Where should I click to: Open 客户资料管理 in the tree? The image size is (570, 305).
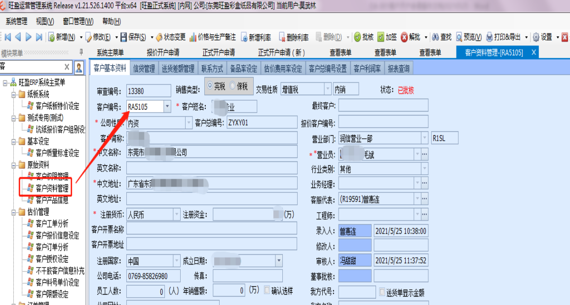[x=52, y=189]
